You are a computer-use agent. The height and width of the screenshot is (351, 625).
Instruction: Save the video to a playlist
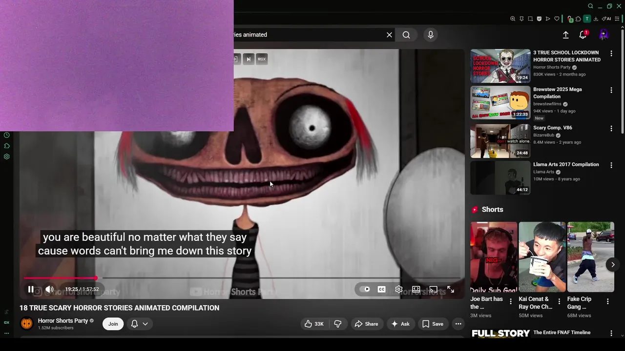(x=433, y=324)
